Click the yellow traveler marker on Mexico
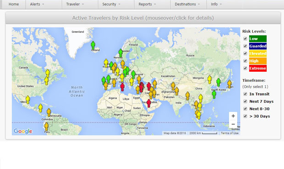This screenshot has height=169, width=284. coord(27,100)
